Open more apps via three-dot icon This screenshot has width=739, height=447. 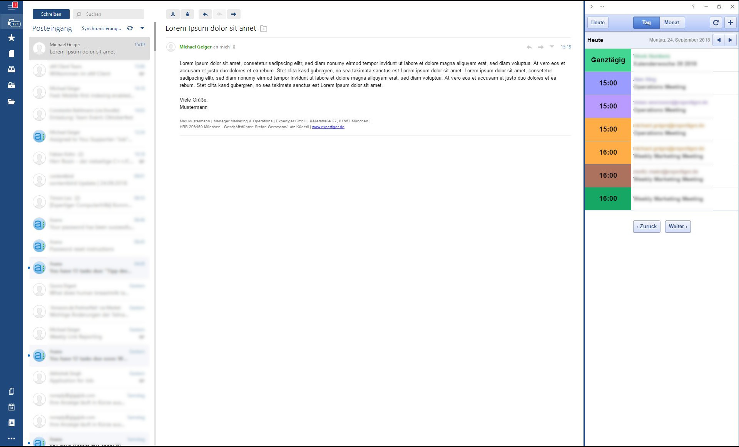[12, 439]
